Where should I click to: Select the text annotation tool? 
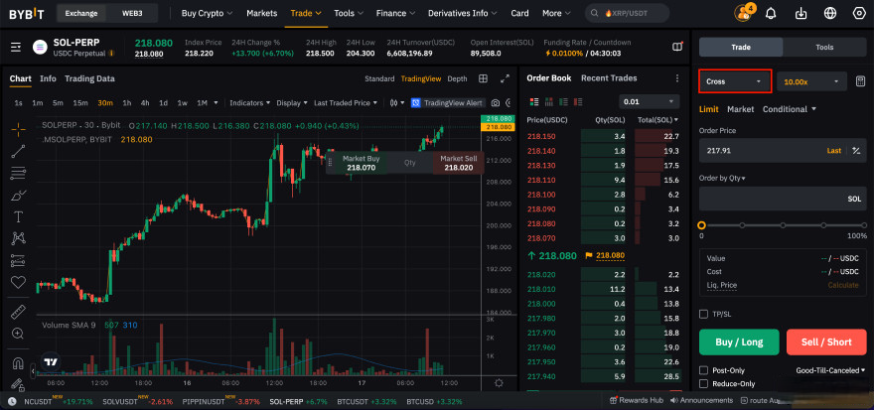tap(18, 216)
